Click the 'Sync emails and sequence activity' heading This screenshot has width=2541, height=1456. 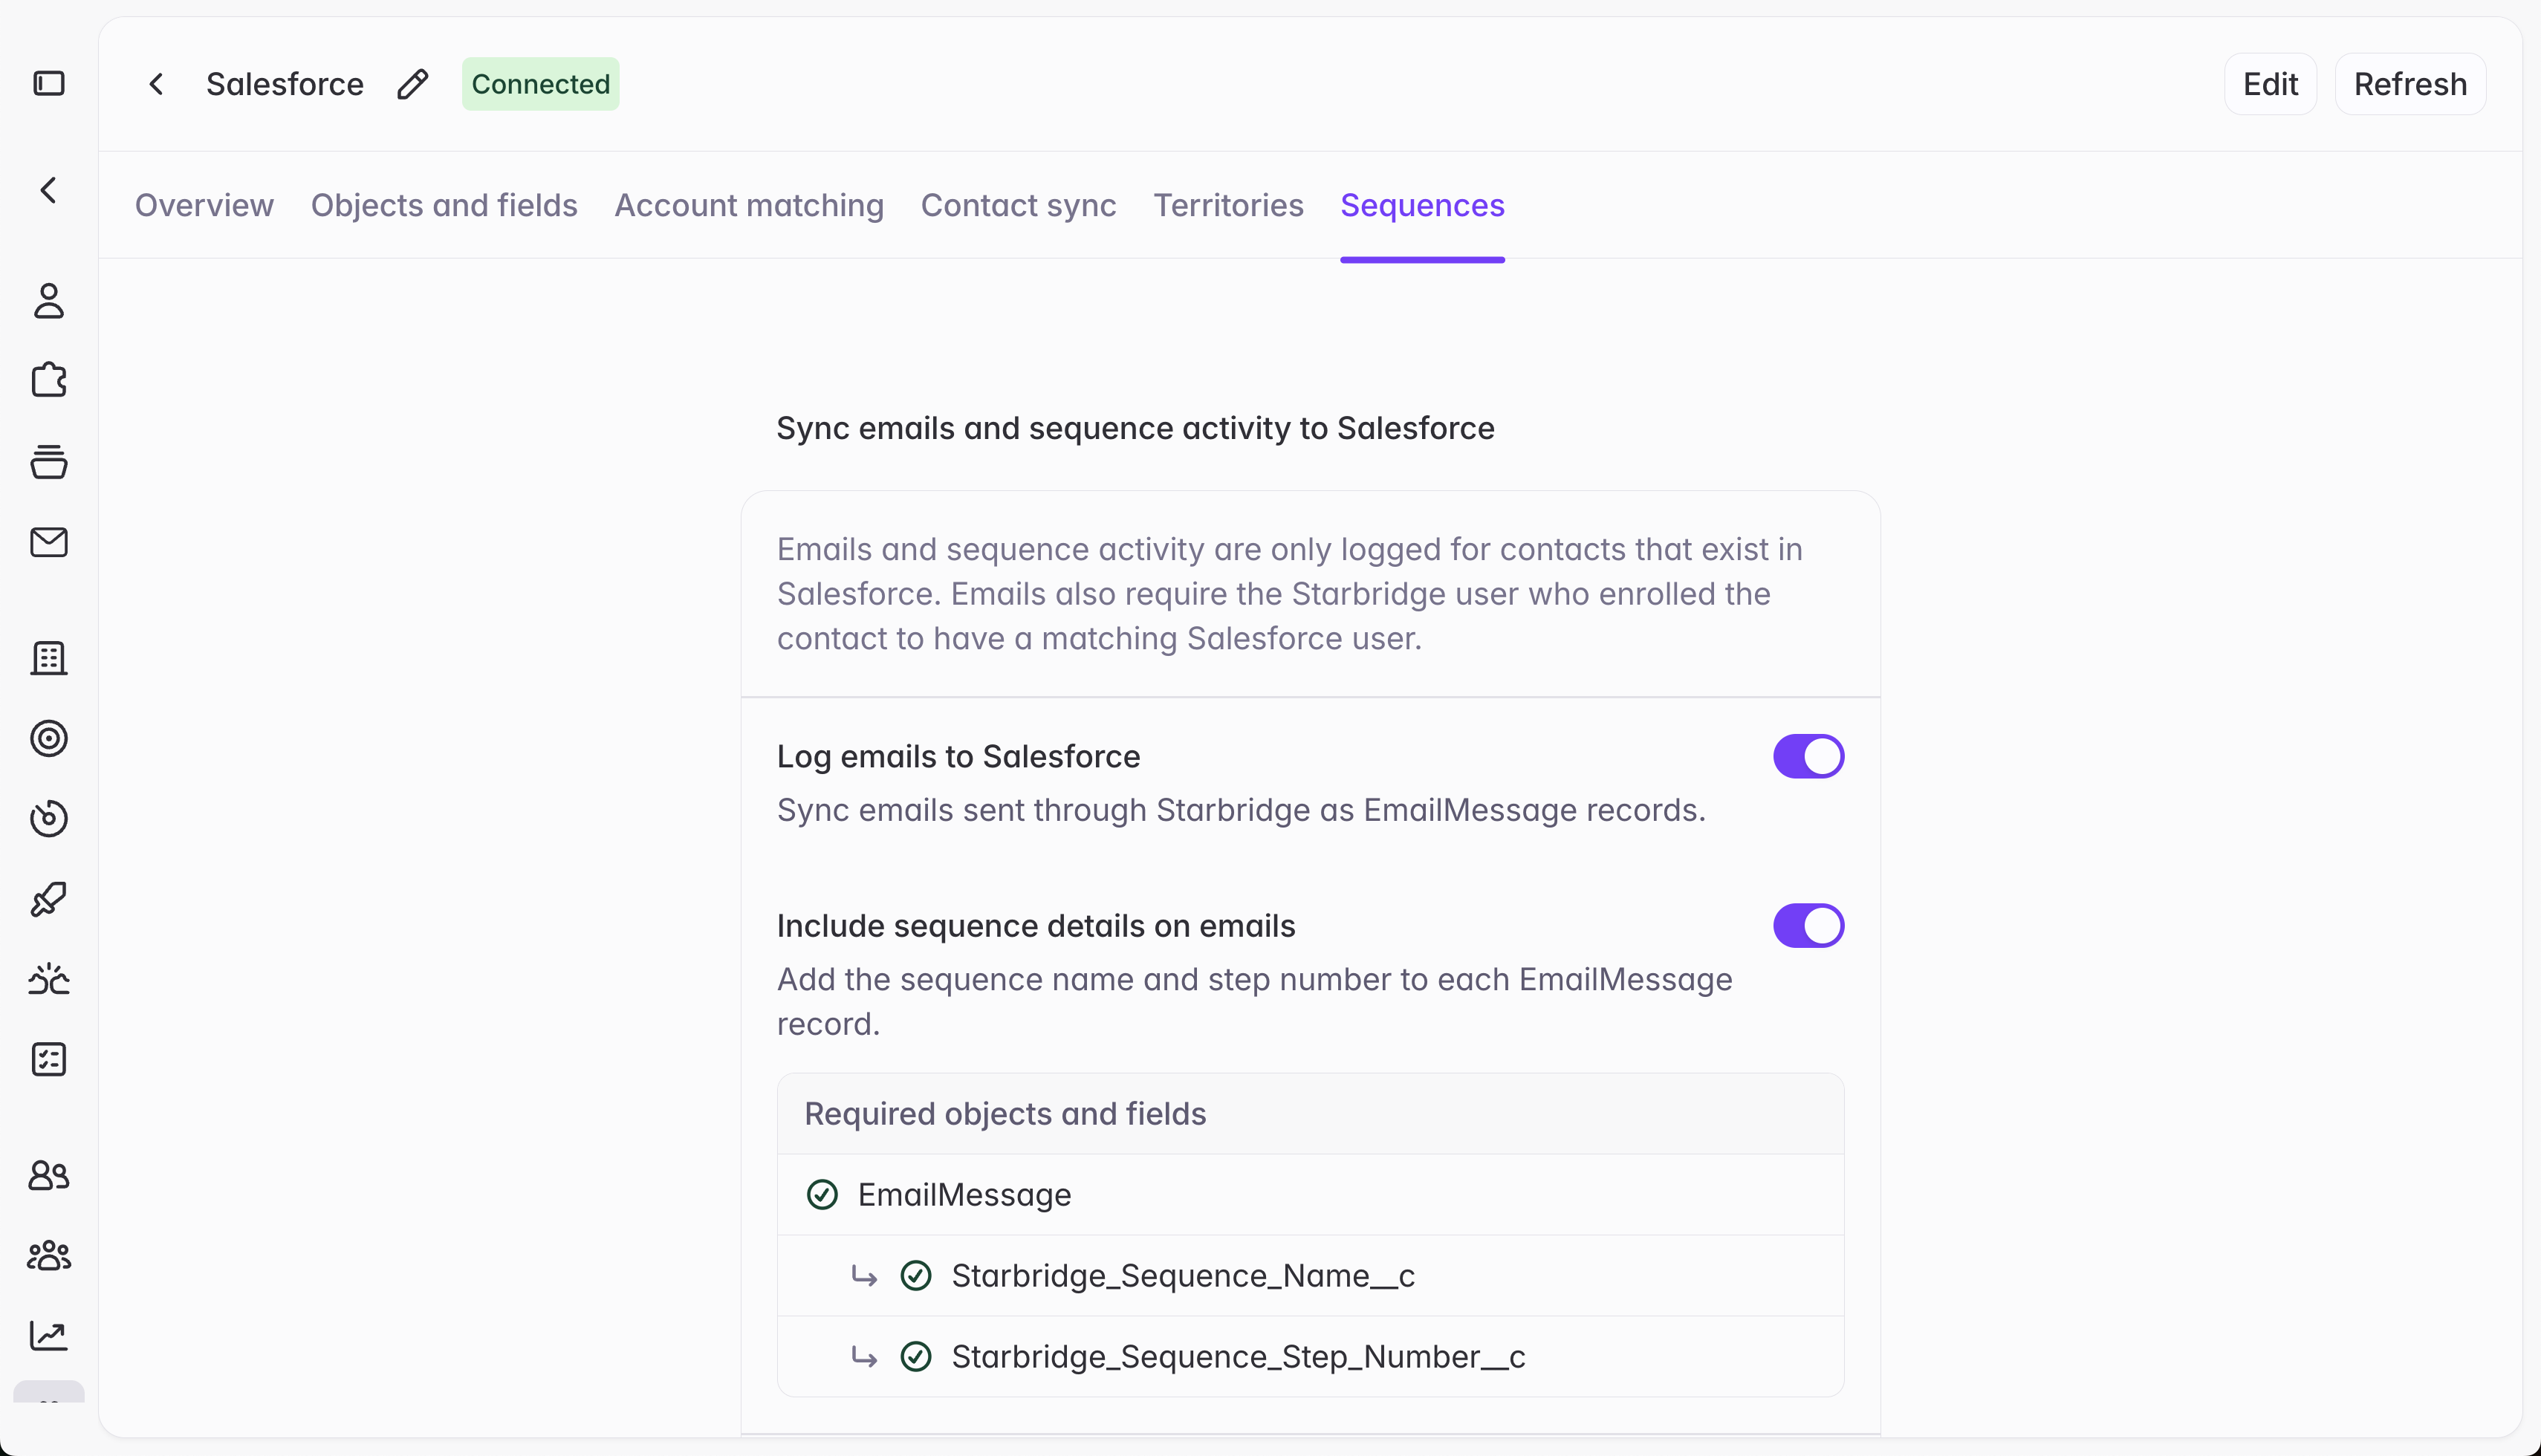(x=1136, y=428)
